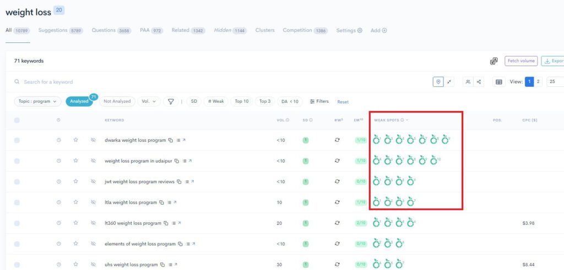Check the dwarka weight loss program row
Viewport: 564px width, 270px height.
[17, 140]
